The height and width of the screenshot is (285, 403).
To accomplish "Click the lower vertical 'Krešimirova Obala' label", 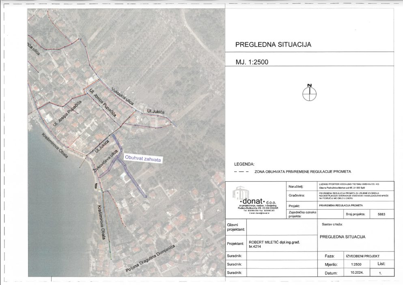I will click(101, 222).
